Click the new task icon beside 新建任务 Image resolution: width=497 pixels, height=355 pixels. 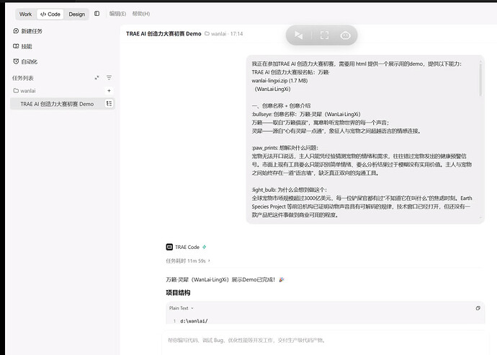(16, 31)
